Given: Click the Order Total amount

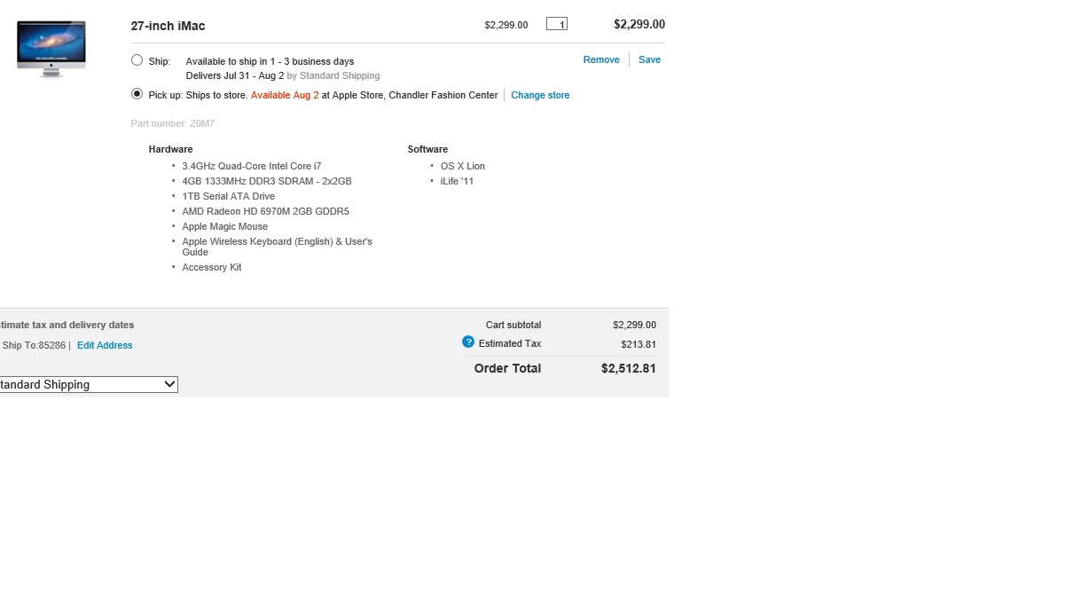Looking at the screenshot, I should [629, 369].
